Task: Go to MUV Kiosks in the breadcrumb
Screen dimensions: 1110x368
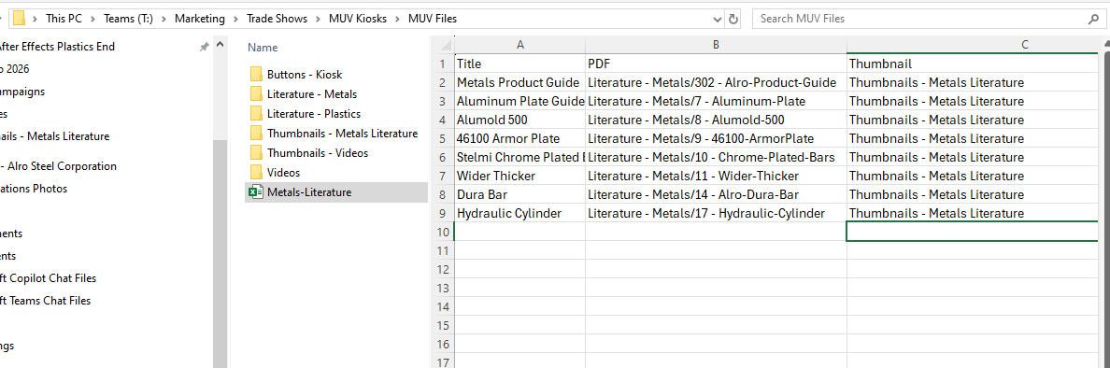Action: coord(358,19)
